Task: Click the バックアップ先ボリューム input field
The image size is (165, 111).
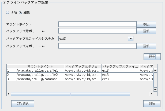Action: click(x=97, y=46)
